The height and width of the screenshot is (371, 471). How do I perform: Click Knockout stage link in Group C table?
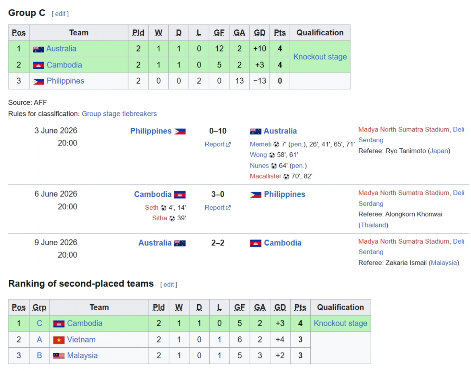320,57
